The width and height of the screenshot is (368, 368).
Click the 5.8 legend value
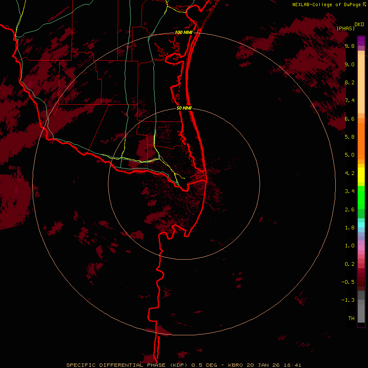click(350, 137)
